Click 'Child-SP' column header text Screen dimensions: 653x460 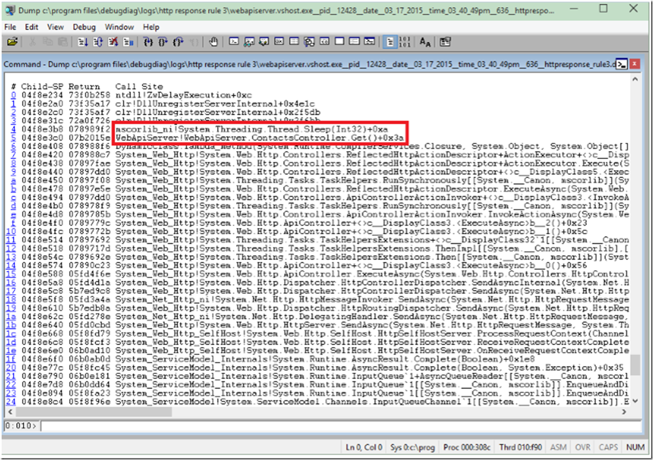pyautogui.click(x=42, y=86)
